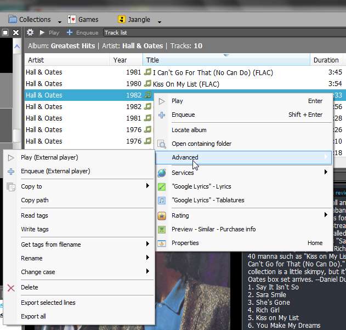Open the Jaangle dropdown arrow
346x330 pixels.
tap(160, 22)
